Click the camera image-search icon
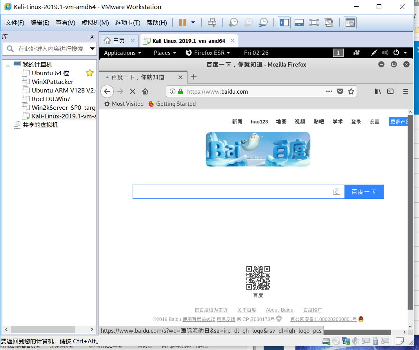Screen dimensions: 419x350 coord(337,192)
